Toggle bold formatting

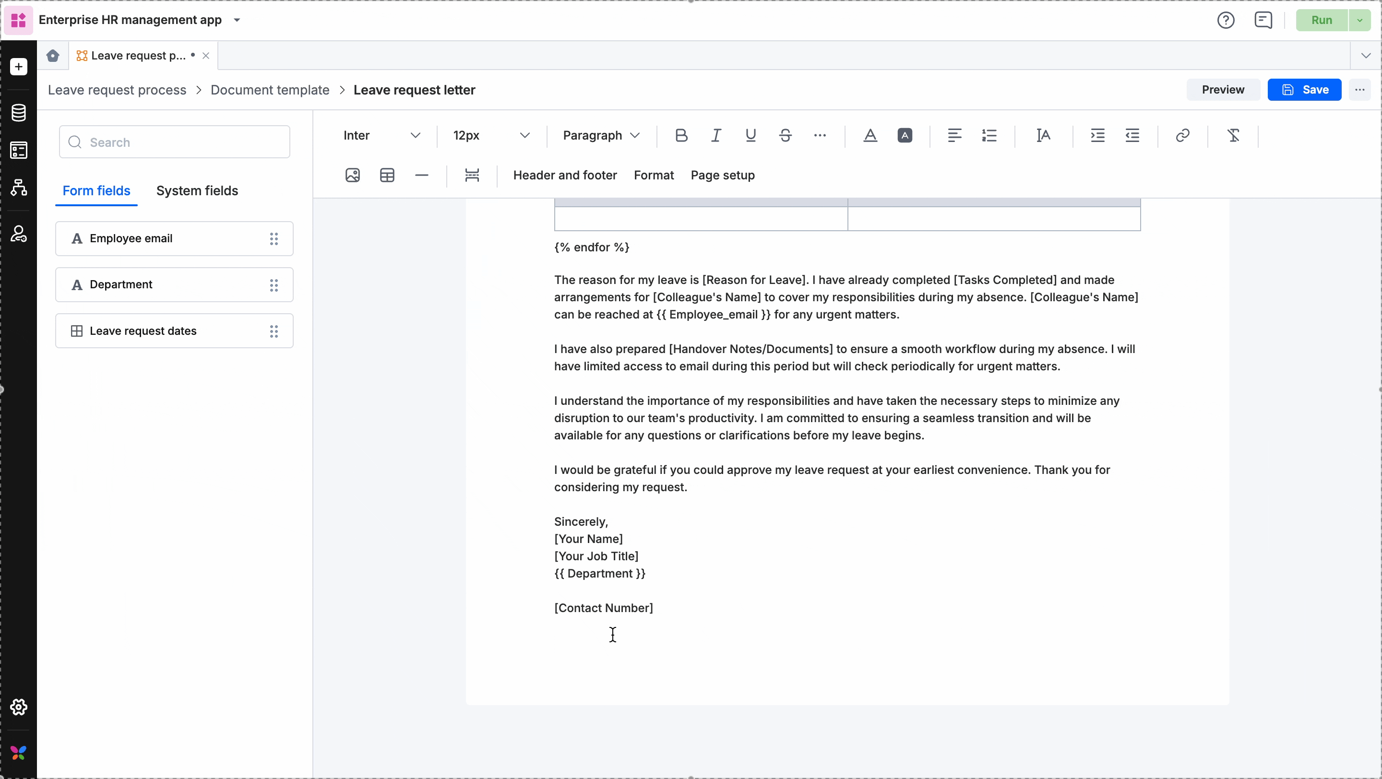click(x=681, y=136)
